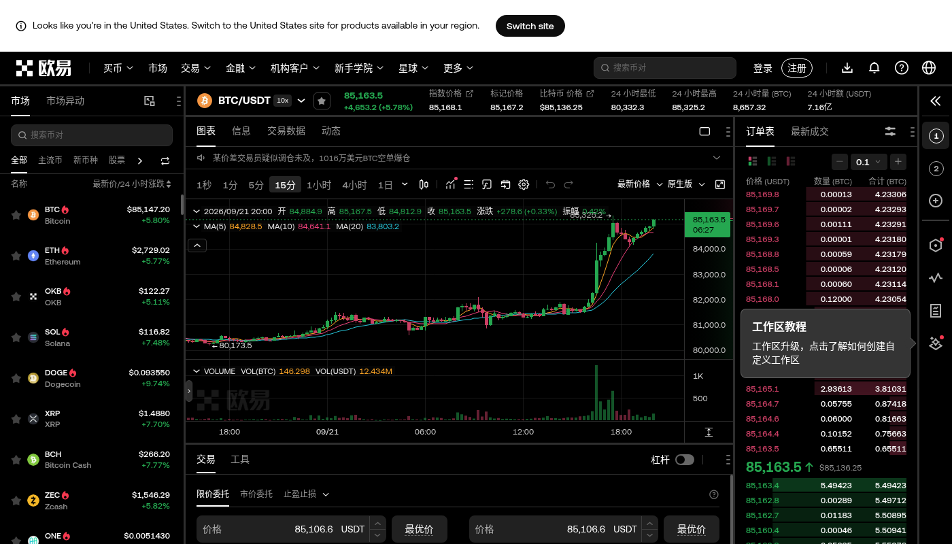
Task: Switch to the 交易数据 tab
Action: pos(286,131)
